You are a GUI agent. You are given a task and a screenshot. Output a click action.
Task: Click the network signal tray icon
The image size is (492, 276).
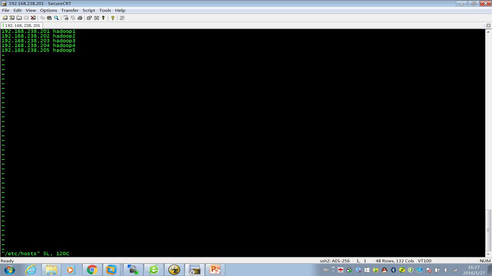[455, 270]
